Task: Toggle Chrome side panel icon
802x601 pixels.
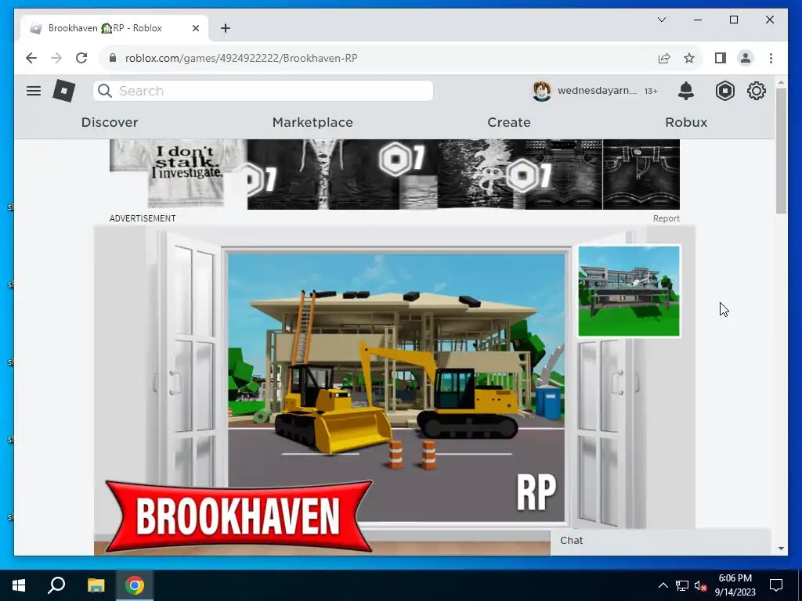Action: (x=721, y=58)
